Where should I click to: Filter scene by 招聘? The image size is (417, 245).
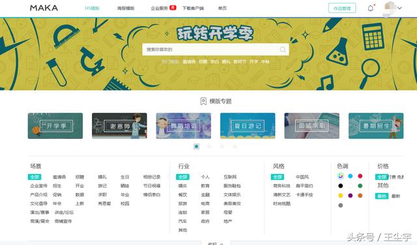coord(79,177)
